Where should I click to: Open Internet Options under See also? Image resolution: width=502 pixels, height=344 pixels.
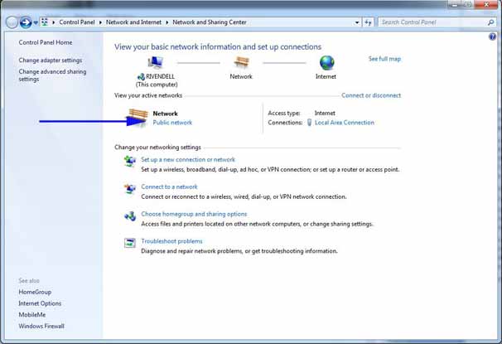(40, 303)
